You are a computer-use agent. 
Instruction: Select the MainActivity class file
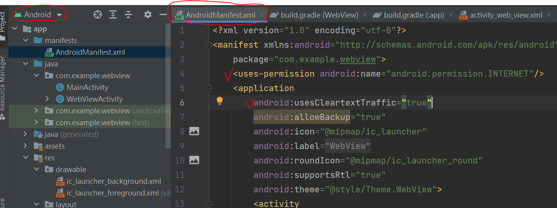click(87, 88)
